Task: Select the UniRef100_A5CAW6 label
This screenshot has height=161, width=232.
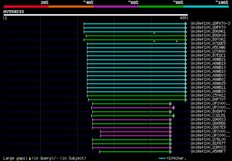Action: [x=208, y=48]
